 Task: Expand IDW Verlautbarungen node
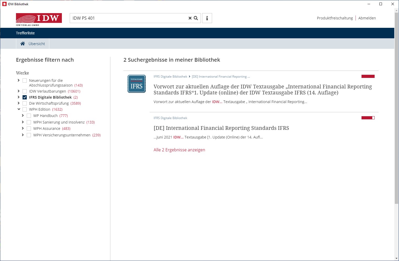(19, 91)
